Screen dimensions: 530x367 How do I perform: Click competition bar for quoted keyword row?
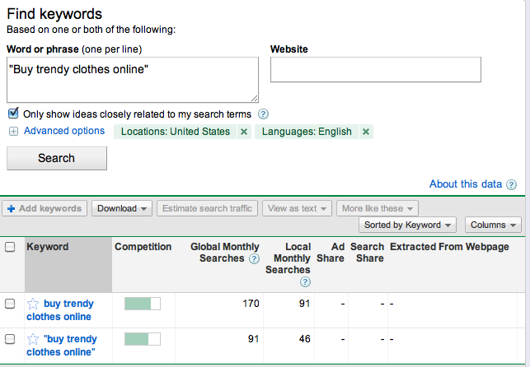tap(143, 339)
